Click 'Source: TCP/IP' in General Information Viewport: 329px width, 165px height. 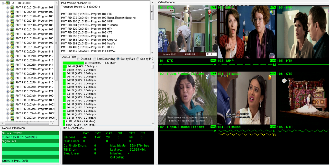tap(30, 133)
